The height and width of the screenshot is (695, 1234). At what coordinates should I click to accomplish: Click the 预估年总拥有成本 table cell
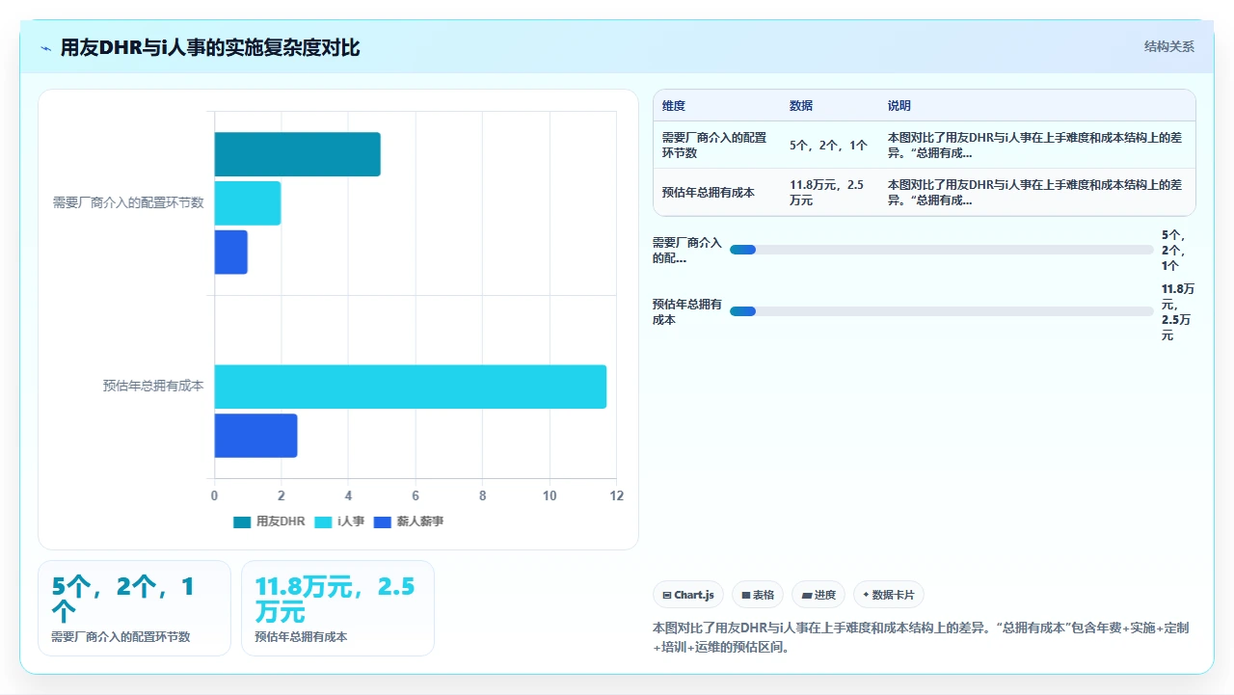(715, 193)
